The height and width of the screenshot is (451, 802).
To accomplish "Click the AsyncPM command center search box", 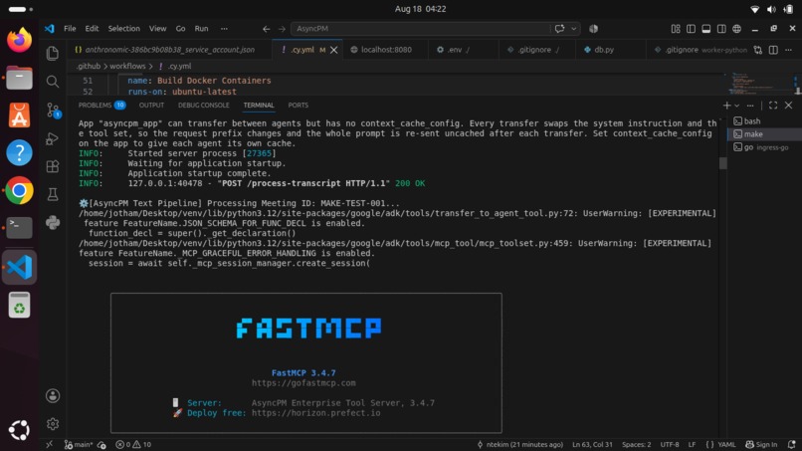I will click(x=422, y=29).
